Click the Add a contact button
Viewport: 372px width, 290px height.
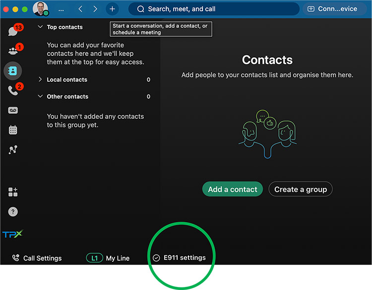(232, 189)
